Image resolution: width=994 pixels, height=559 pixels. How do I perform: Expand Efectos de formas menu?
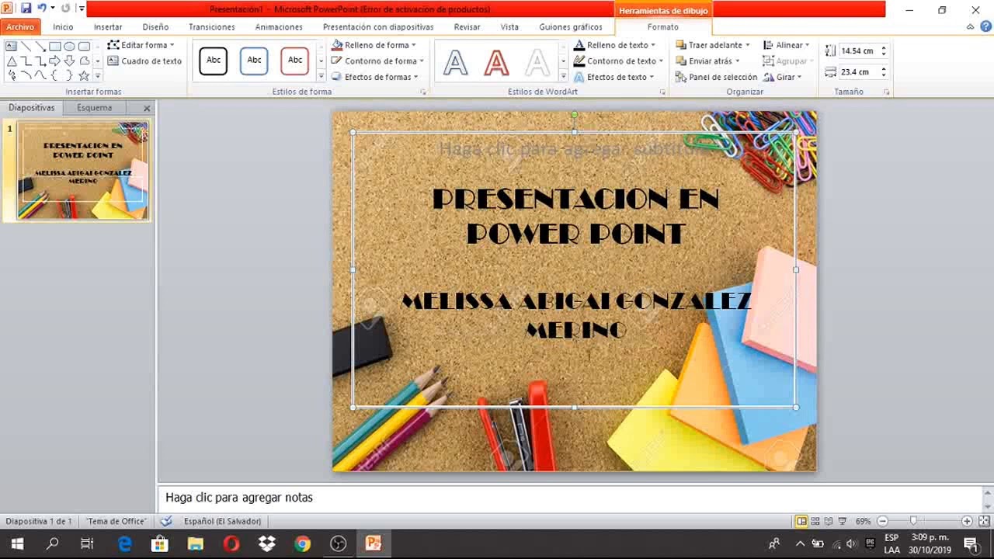(374, 77)
